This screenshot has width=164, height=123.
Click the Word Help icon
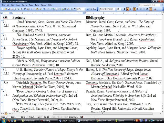coord(88,9)
